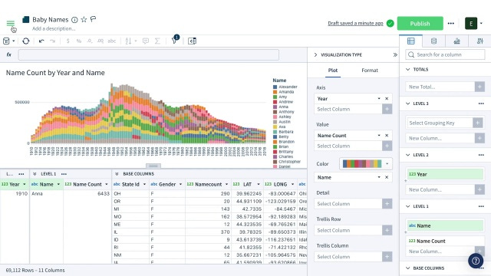Viewport: 491px width, 276px height.
Task: Click Add a description text
Action: click(x=54, y=28)
